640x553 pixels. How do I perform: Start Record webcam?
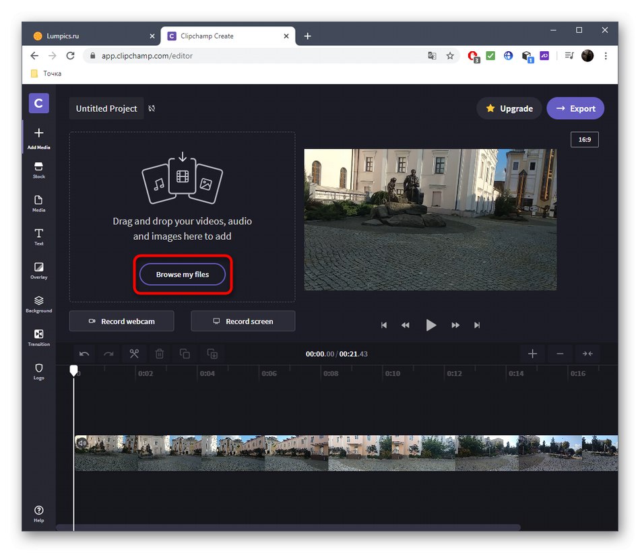tap(121, 321)
